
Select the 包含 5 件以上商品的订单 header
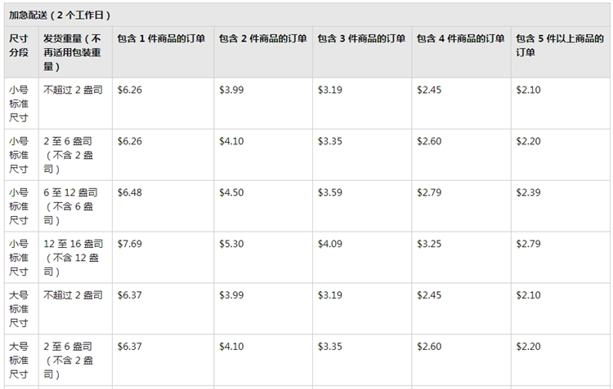560,46
